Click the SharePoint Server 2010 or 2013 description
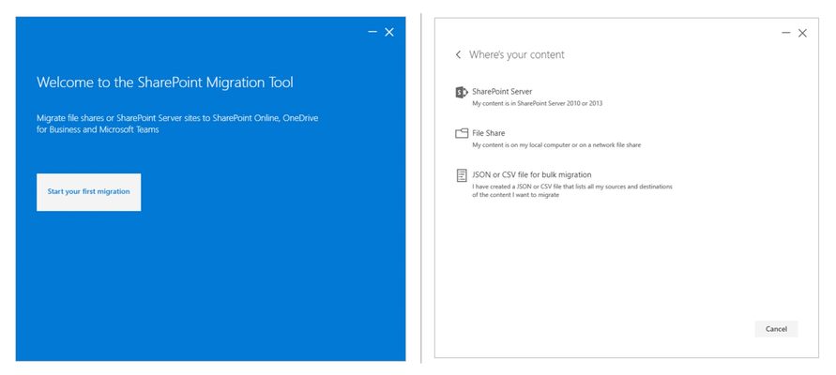This screenshot has width=836, height=375. pos(538,103)
